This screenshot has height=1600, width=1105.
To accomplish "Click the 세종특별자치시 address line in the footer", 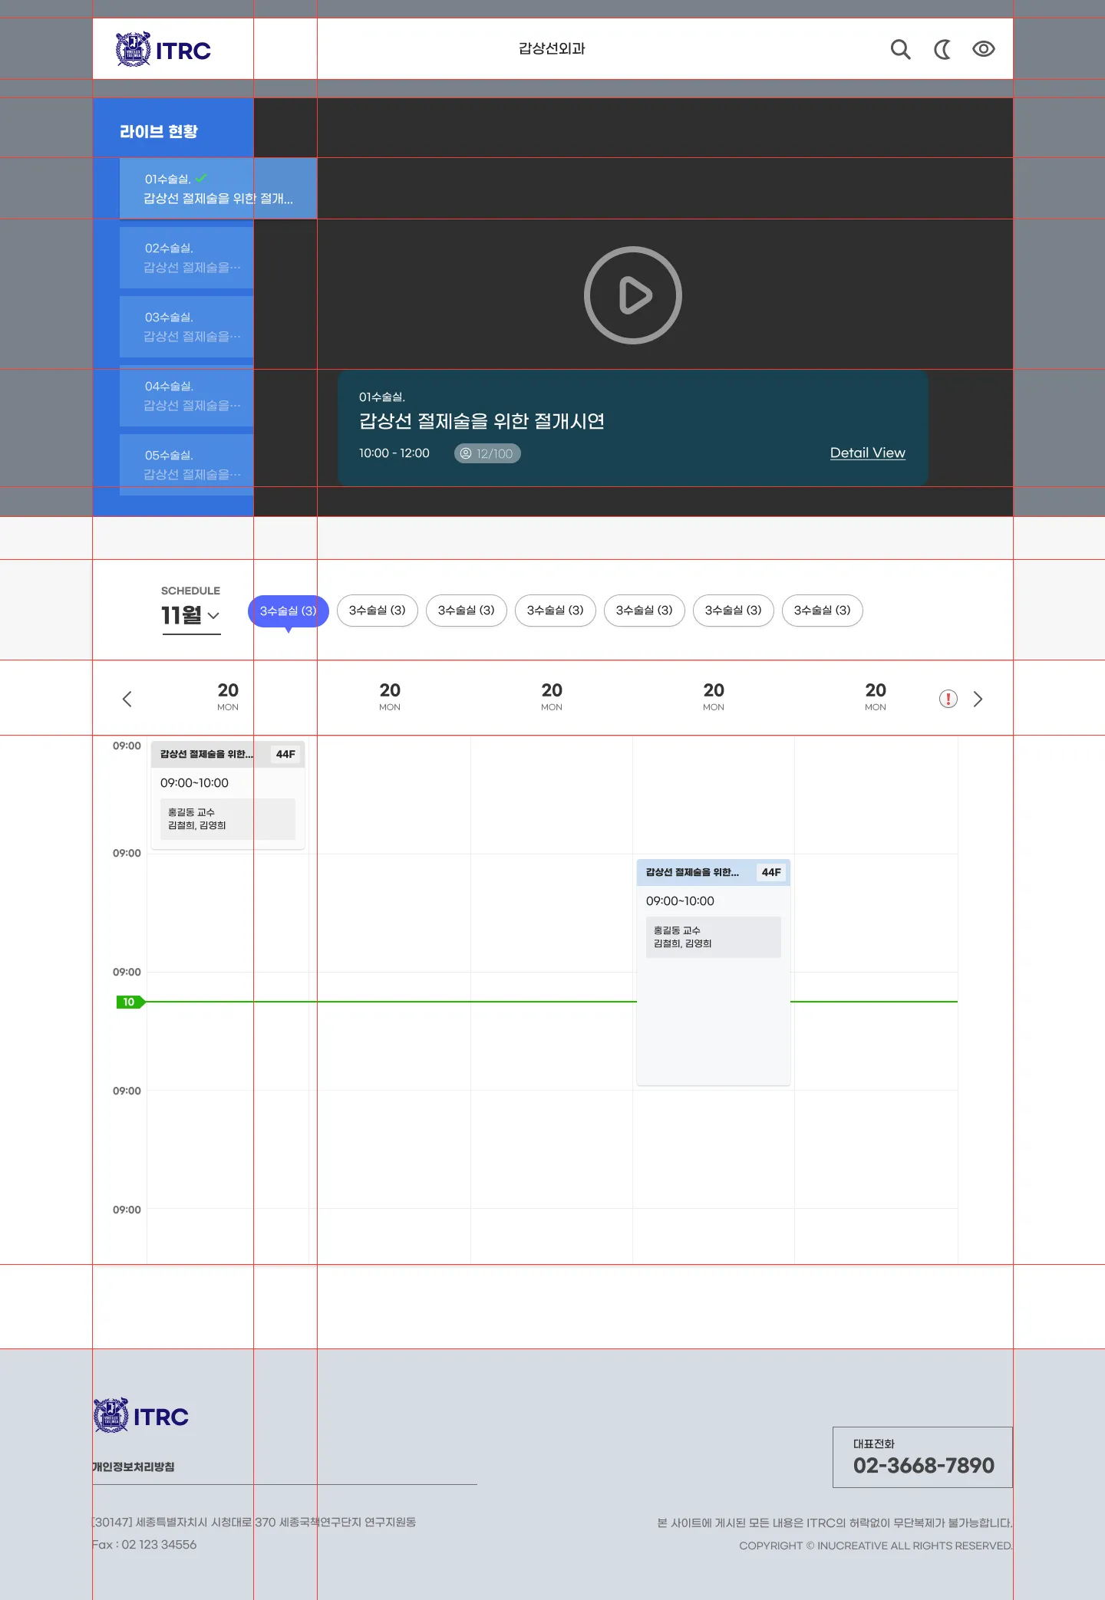I will click(x=254, y=1522).
